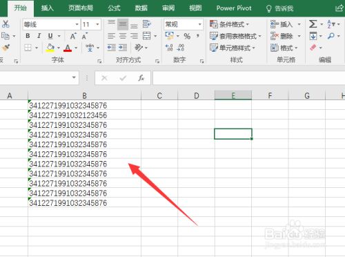
Task: Click the AutoSum sigma icon
Action: 313,24
